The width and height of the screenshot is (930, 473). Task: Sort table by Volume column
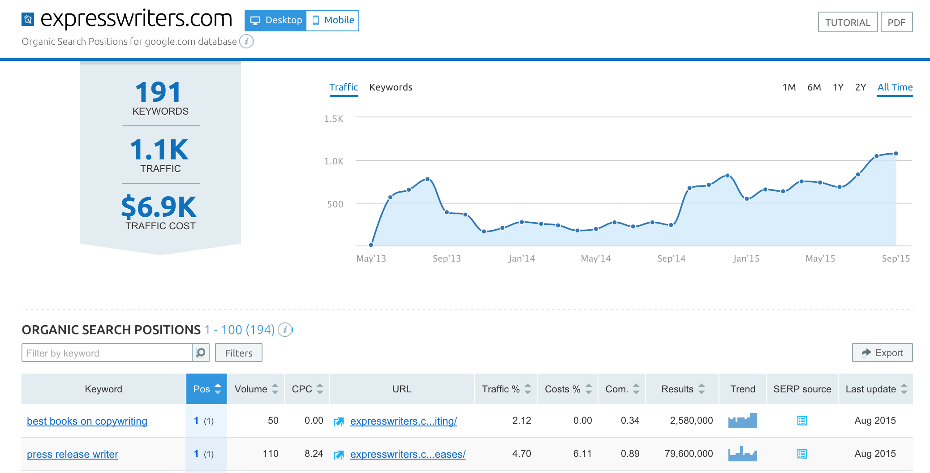click(x=256, y=389)
